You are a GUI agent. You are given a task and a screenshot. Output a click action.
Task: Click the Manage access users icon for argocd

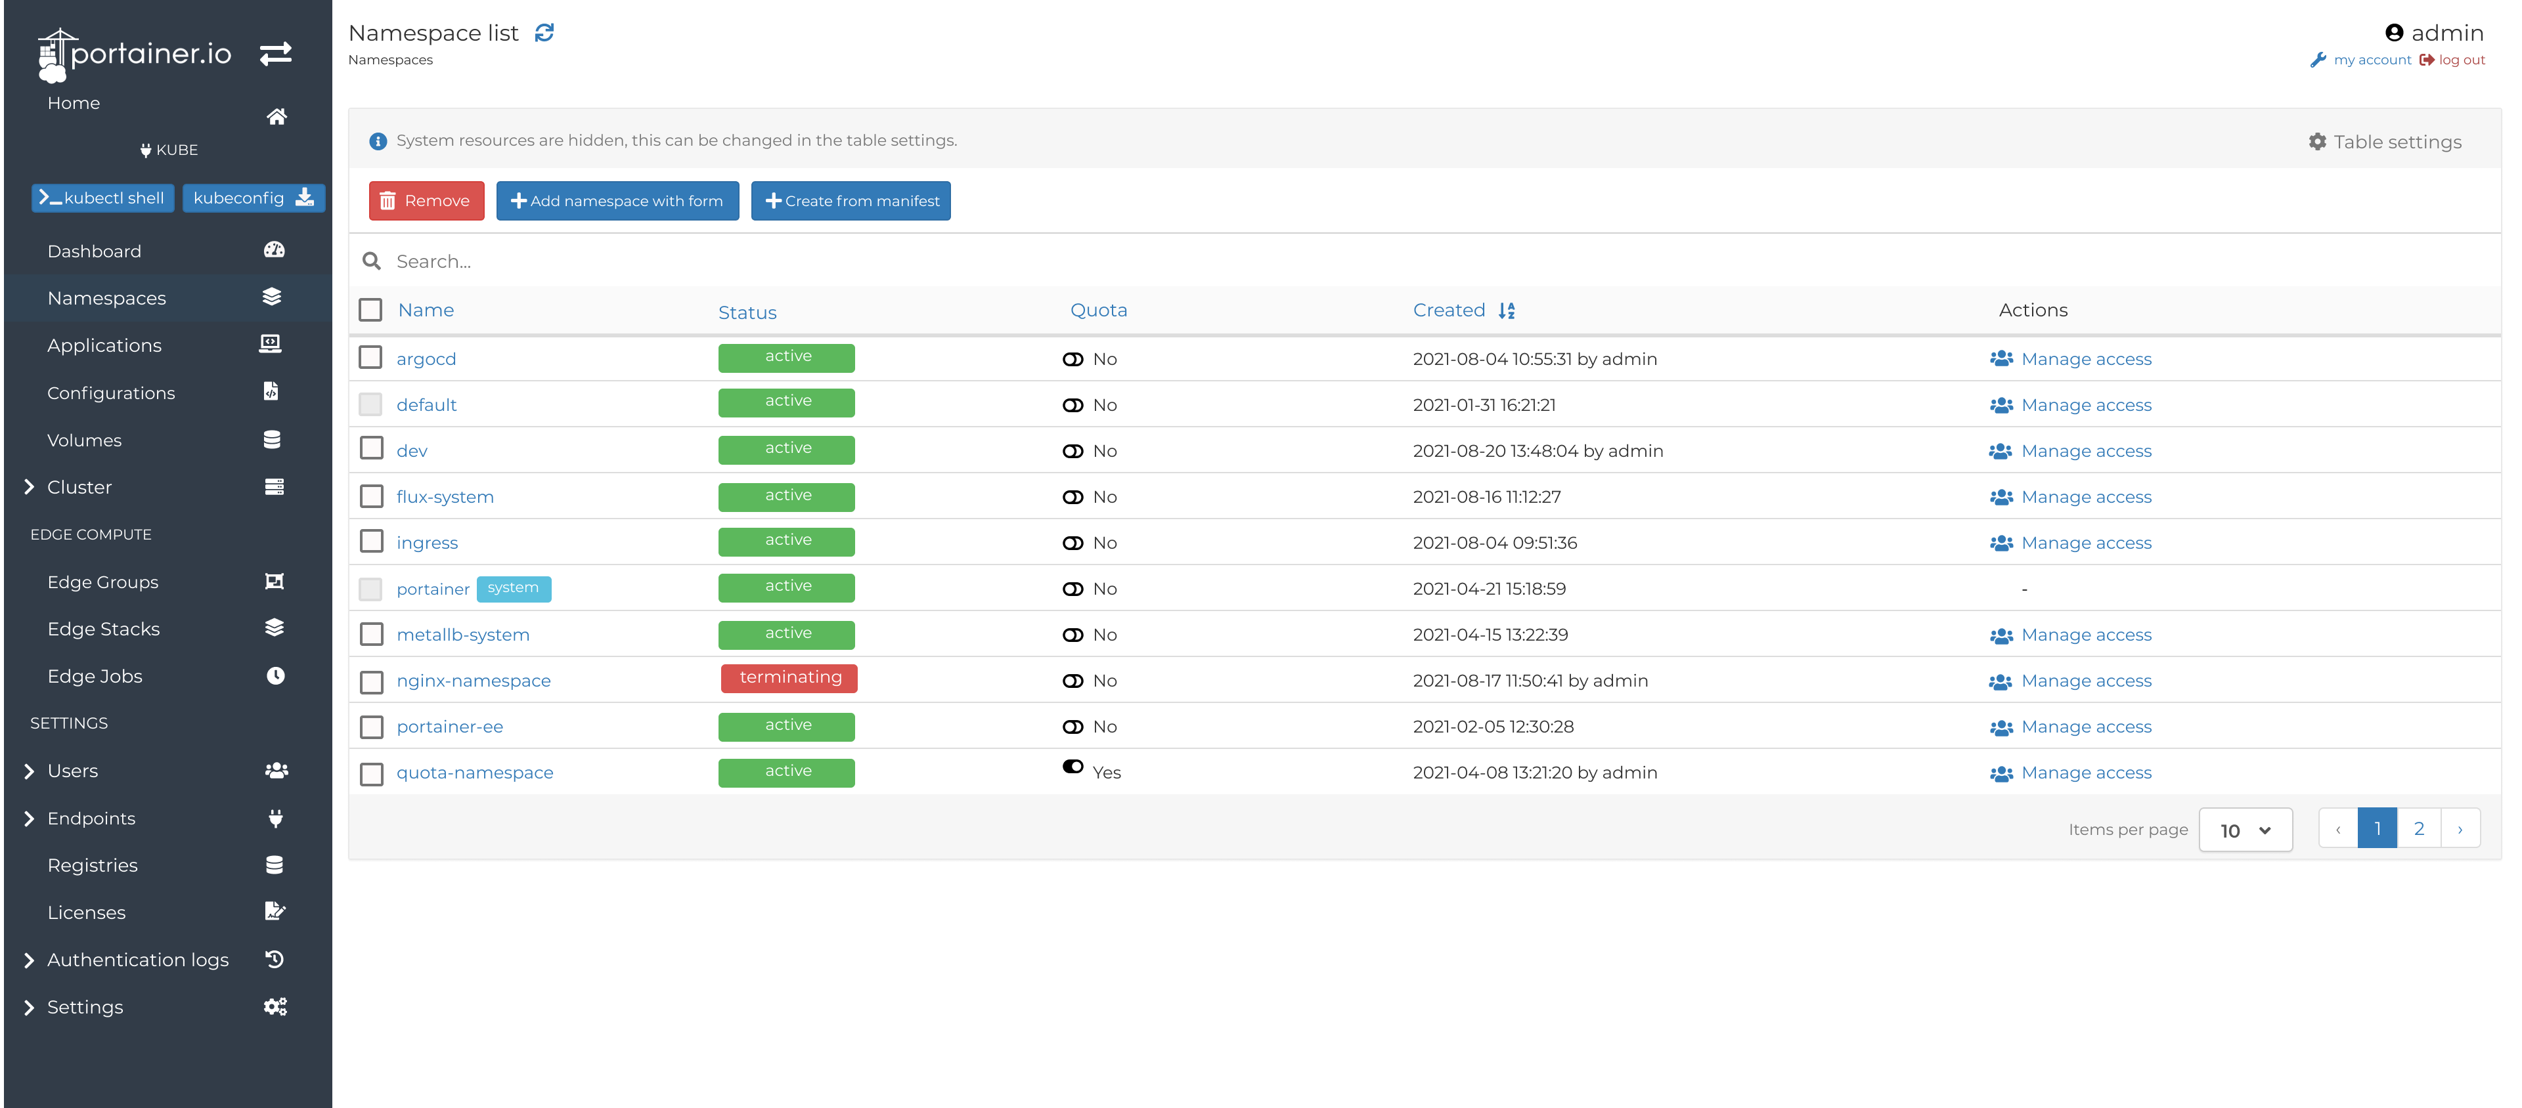tap(2002, 358)
